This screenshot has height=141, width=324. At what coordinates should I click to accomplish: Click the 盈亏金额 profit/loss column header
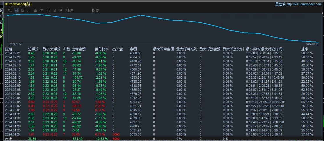[78, 49]
